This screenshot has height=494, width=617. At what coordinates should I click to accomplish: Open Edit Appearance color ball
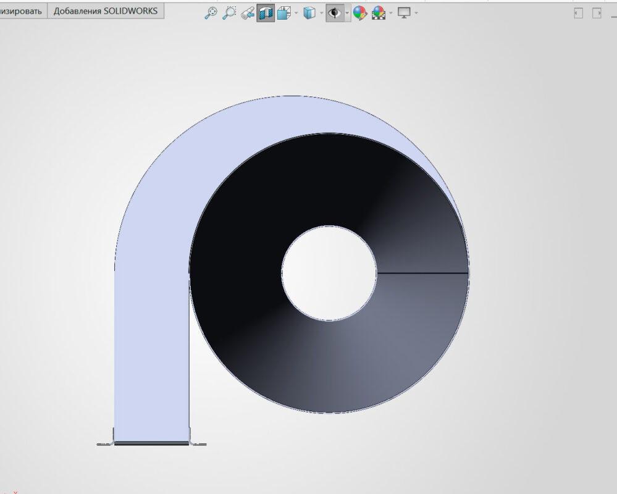point(360,13)
